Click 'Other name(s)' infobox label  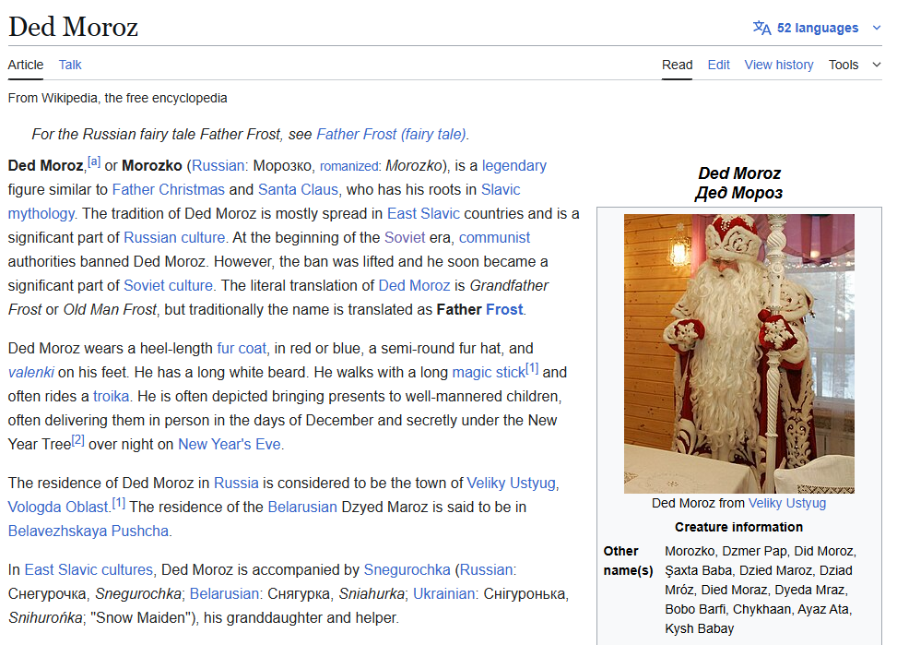[x=628, y=561]
